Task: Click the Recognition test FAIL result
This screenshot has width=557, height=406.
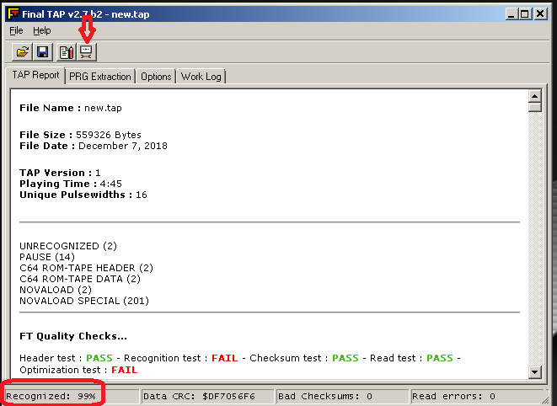Action: (x=225, y=358)
